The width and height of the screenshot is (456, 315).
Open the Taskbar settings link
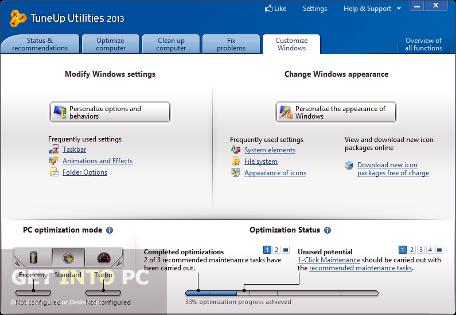pyautogui.click(x=74, y=149)
